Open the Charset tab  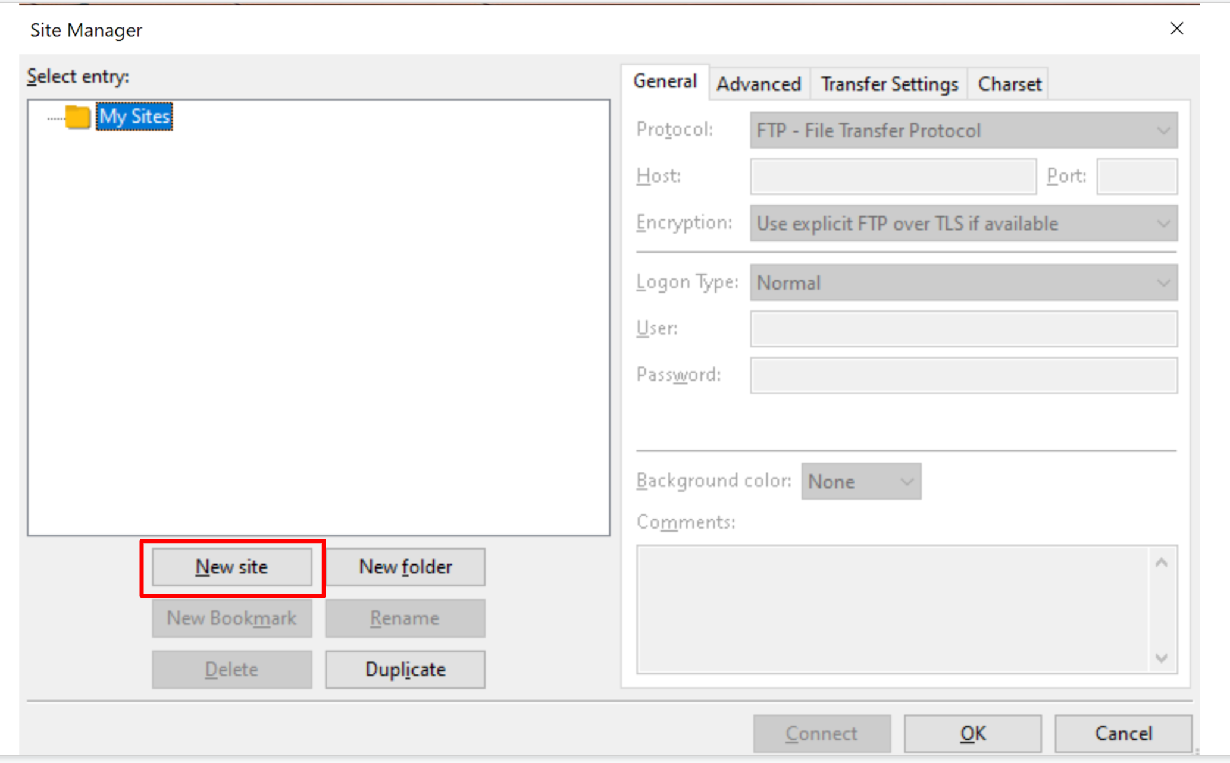pos(1008,84)
